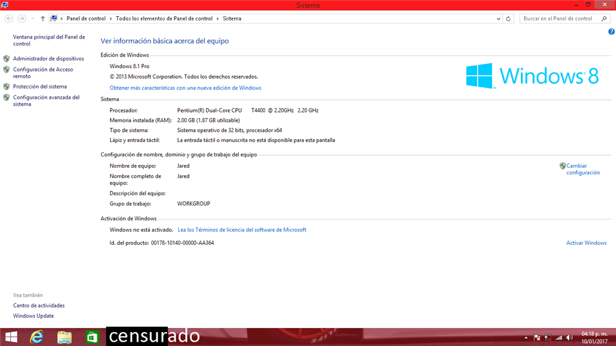The width and height of the screenshot is (616, 346).
Task: Select 'Panel de control' breadcrumb
Action: point(86,19)
